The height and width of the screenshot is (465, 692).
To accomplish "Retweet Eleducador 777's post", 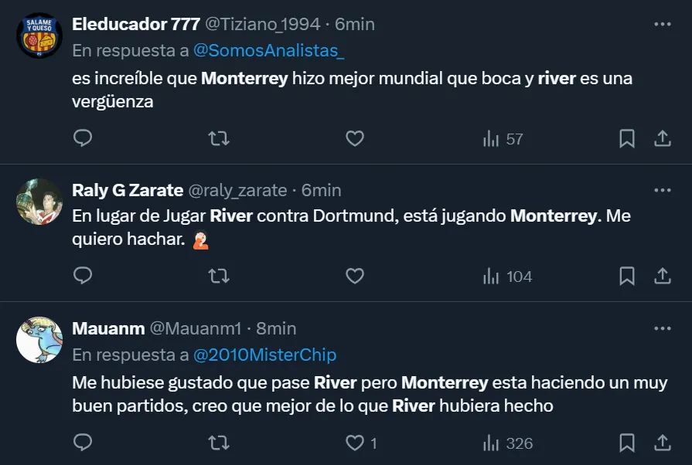I will coord(219,138).
